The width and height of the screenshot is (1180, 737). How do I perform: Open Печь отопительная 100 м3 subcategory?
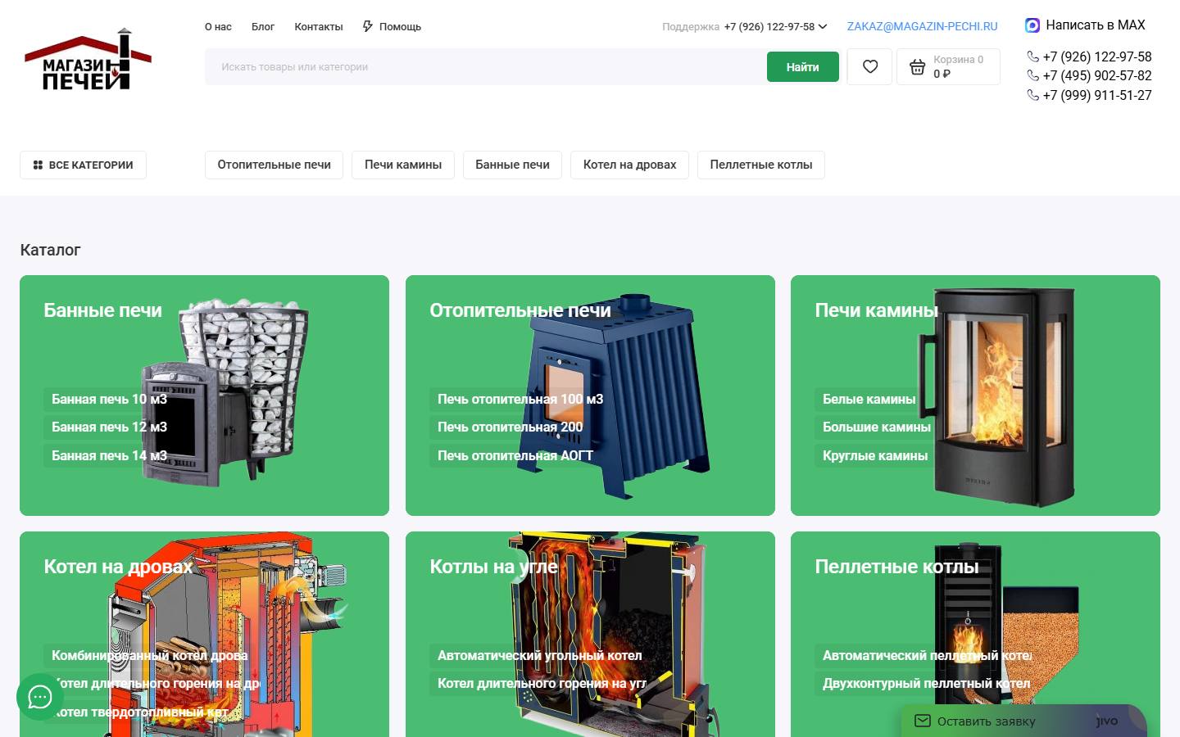pyautogui.click(x=520, y=400)
